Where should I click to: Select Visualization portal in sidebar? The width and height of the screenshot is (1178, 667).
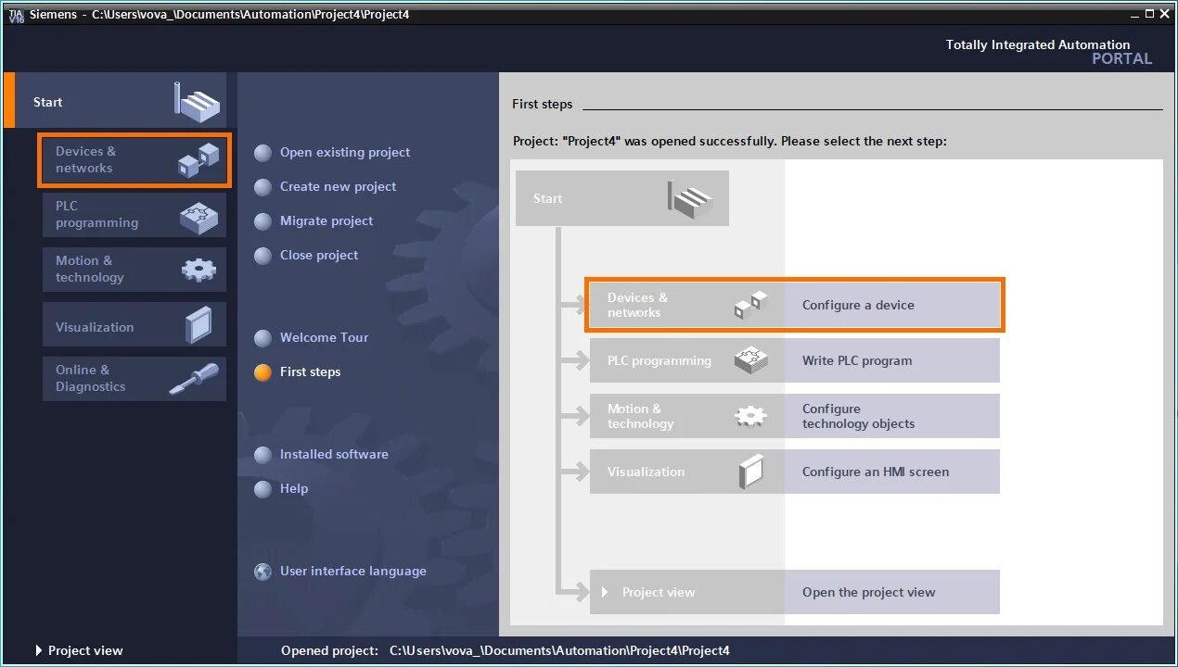pyautogui.click(x=134, y=325)
